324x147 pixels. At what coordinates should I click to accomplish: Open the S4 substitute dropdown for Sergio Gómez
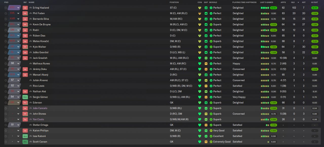pyautogui.click(x=14, y=97)
